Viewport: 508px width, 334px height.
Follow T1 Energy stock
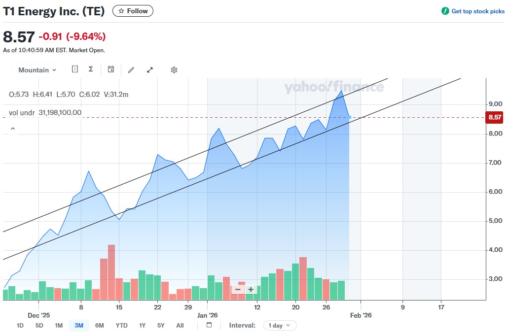point(133,11)
